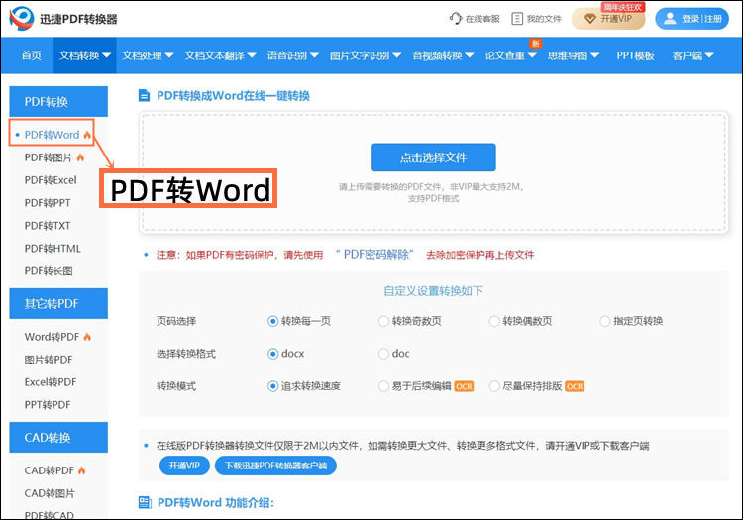Click the flame icon next to Word转PDF

[87, 337]
